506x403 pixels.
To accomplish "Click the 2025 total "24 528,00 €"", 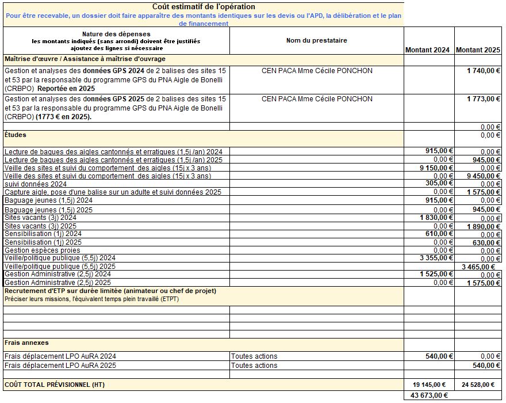I will coord(478,385).
